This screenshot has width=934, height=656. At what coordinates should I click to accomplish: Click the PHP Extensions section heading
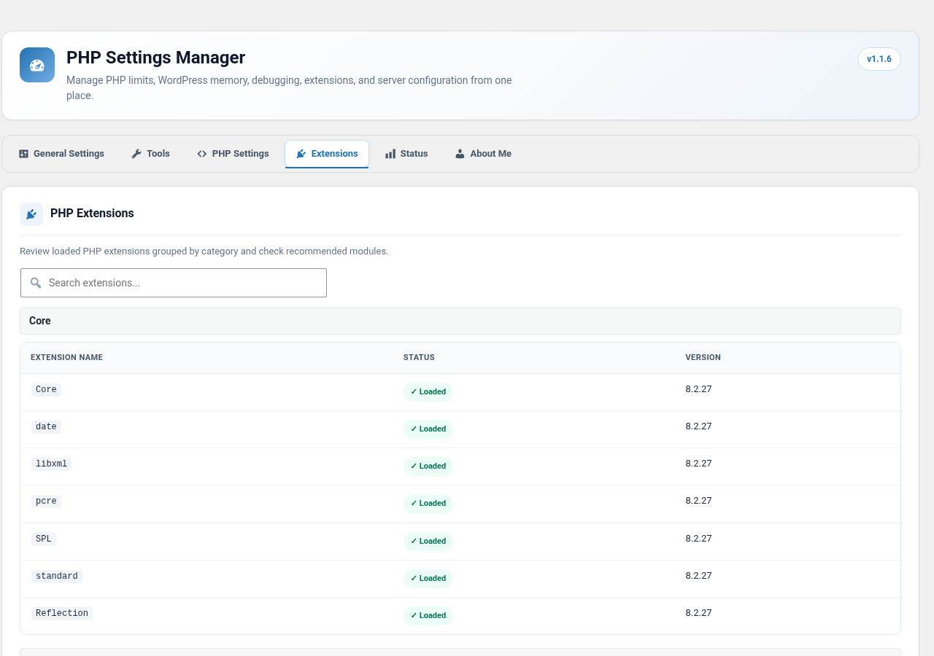click(92, 214)
